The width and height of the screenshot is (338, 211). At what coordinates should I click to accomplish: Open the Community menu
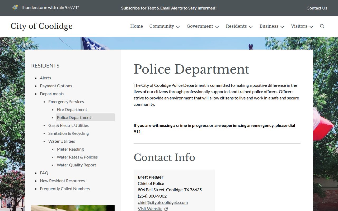tap(162, 26)
